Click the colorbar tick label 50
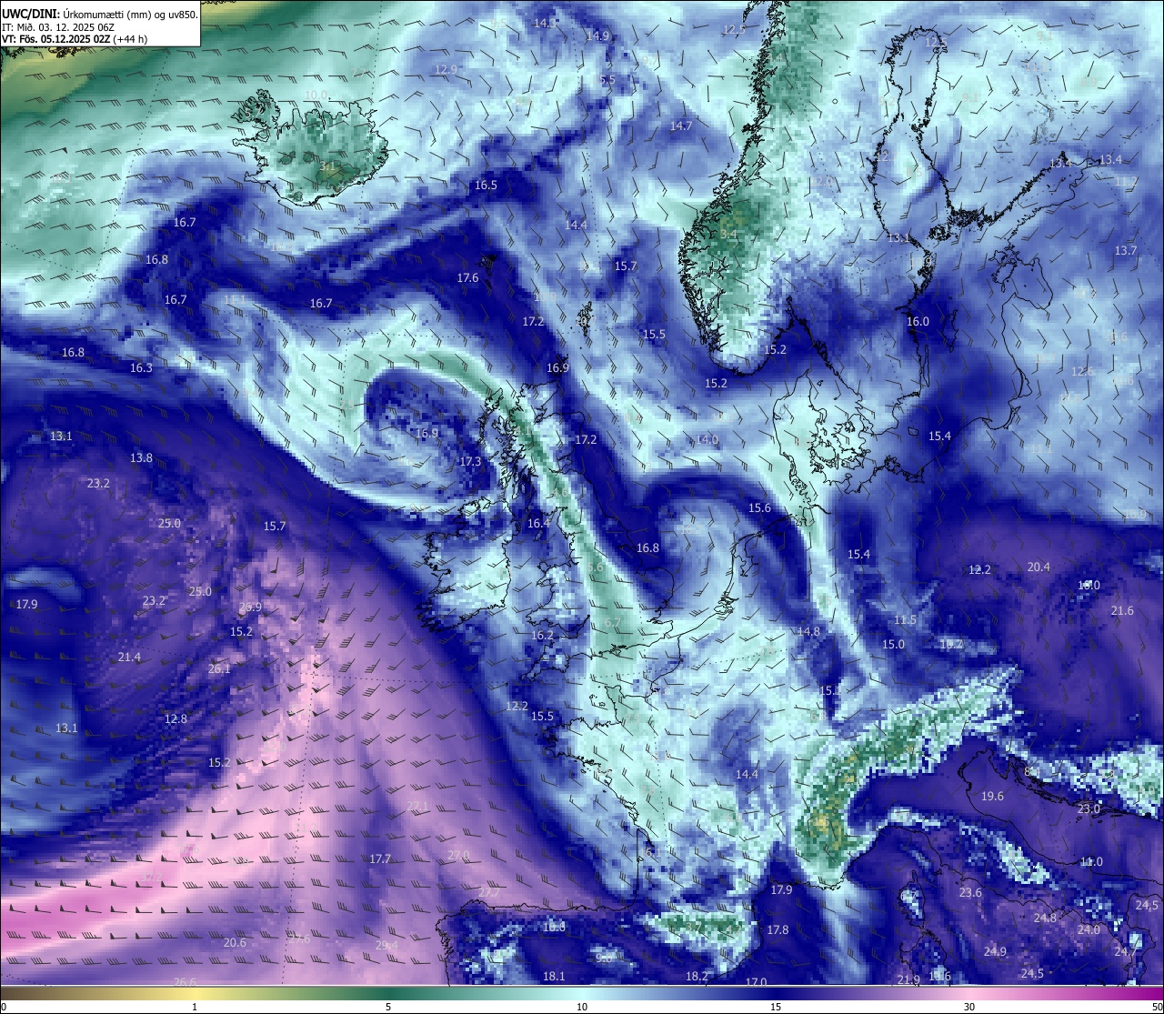This screenshot has height=1014, width=1164. [x=1157, y=1007]
